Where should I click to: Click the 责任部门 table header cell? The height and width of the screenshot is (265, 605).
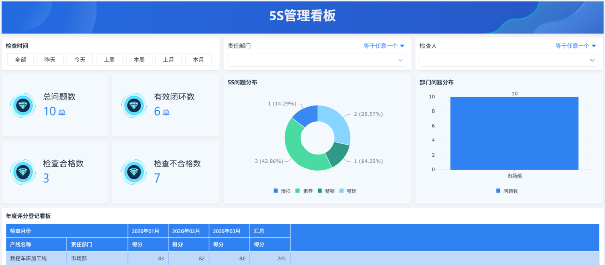[97, 244]
